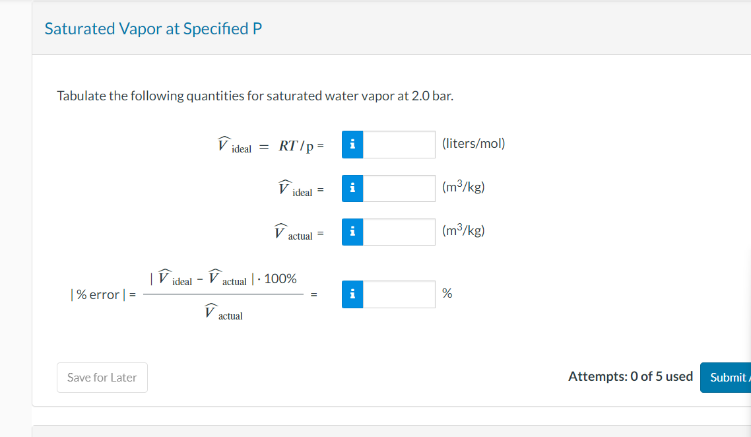Focus the V ideal m³/kg input box

pos(399,188)
